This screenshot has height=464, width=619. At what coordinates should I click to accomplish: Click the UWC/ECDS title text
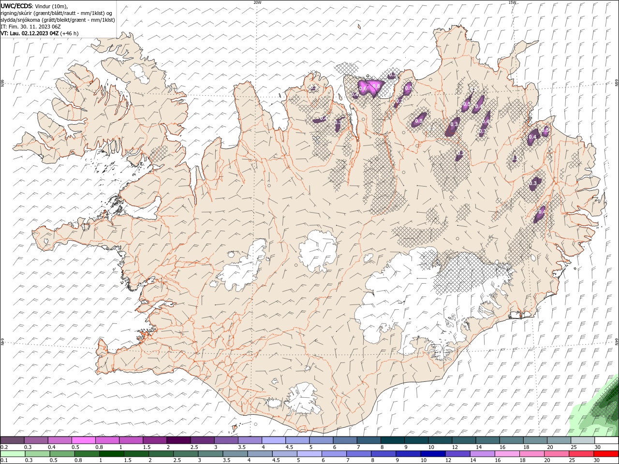click(16, 6)
